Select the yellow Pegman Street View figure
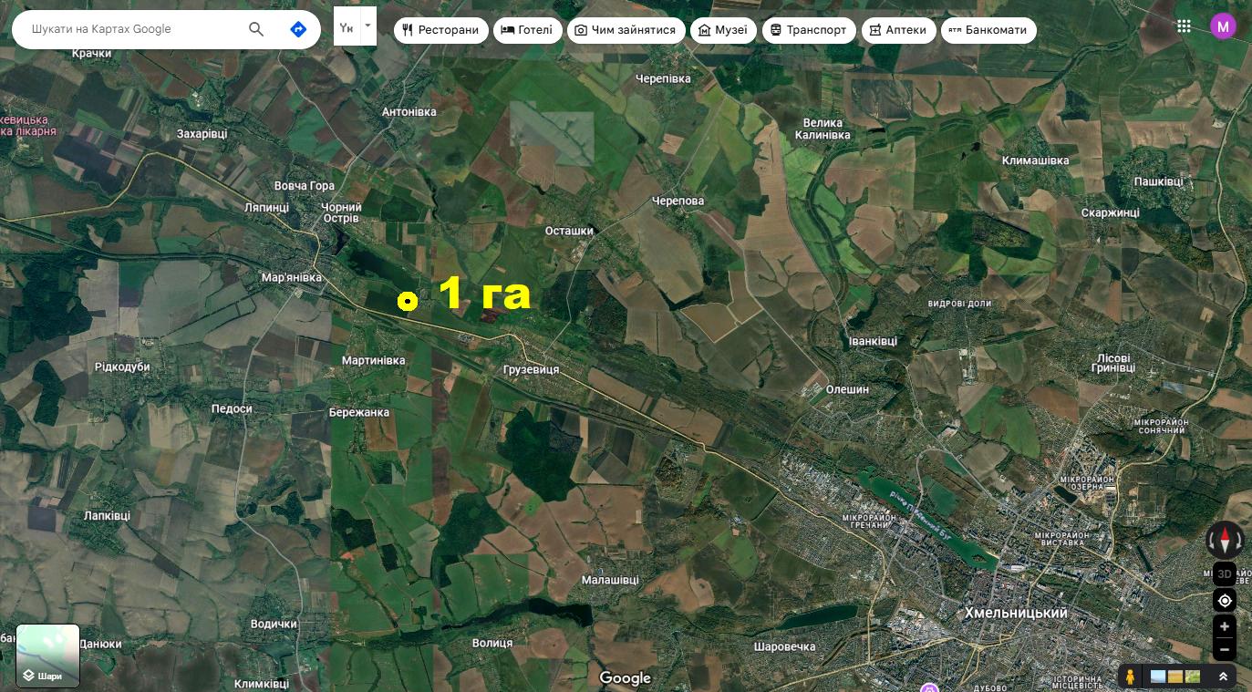Image resolution: width=1252 pixels, height=692 pixels. [1131, 677]
